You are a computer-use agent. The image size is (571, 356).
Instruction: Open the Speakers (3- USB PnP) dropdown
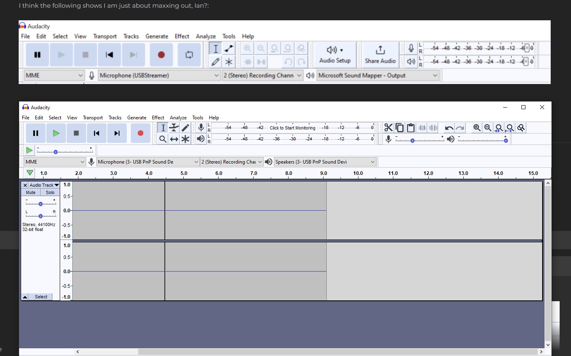tap(325, 162)
